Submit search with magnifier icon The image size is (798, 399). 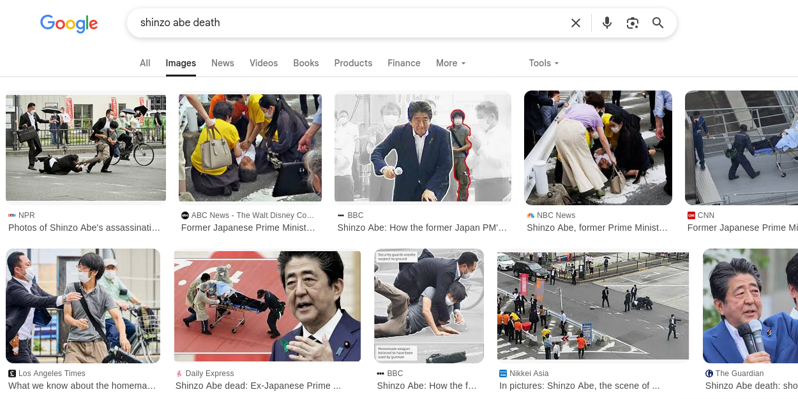[x=658, y=23]
